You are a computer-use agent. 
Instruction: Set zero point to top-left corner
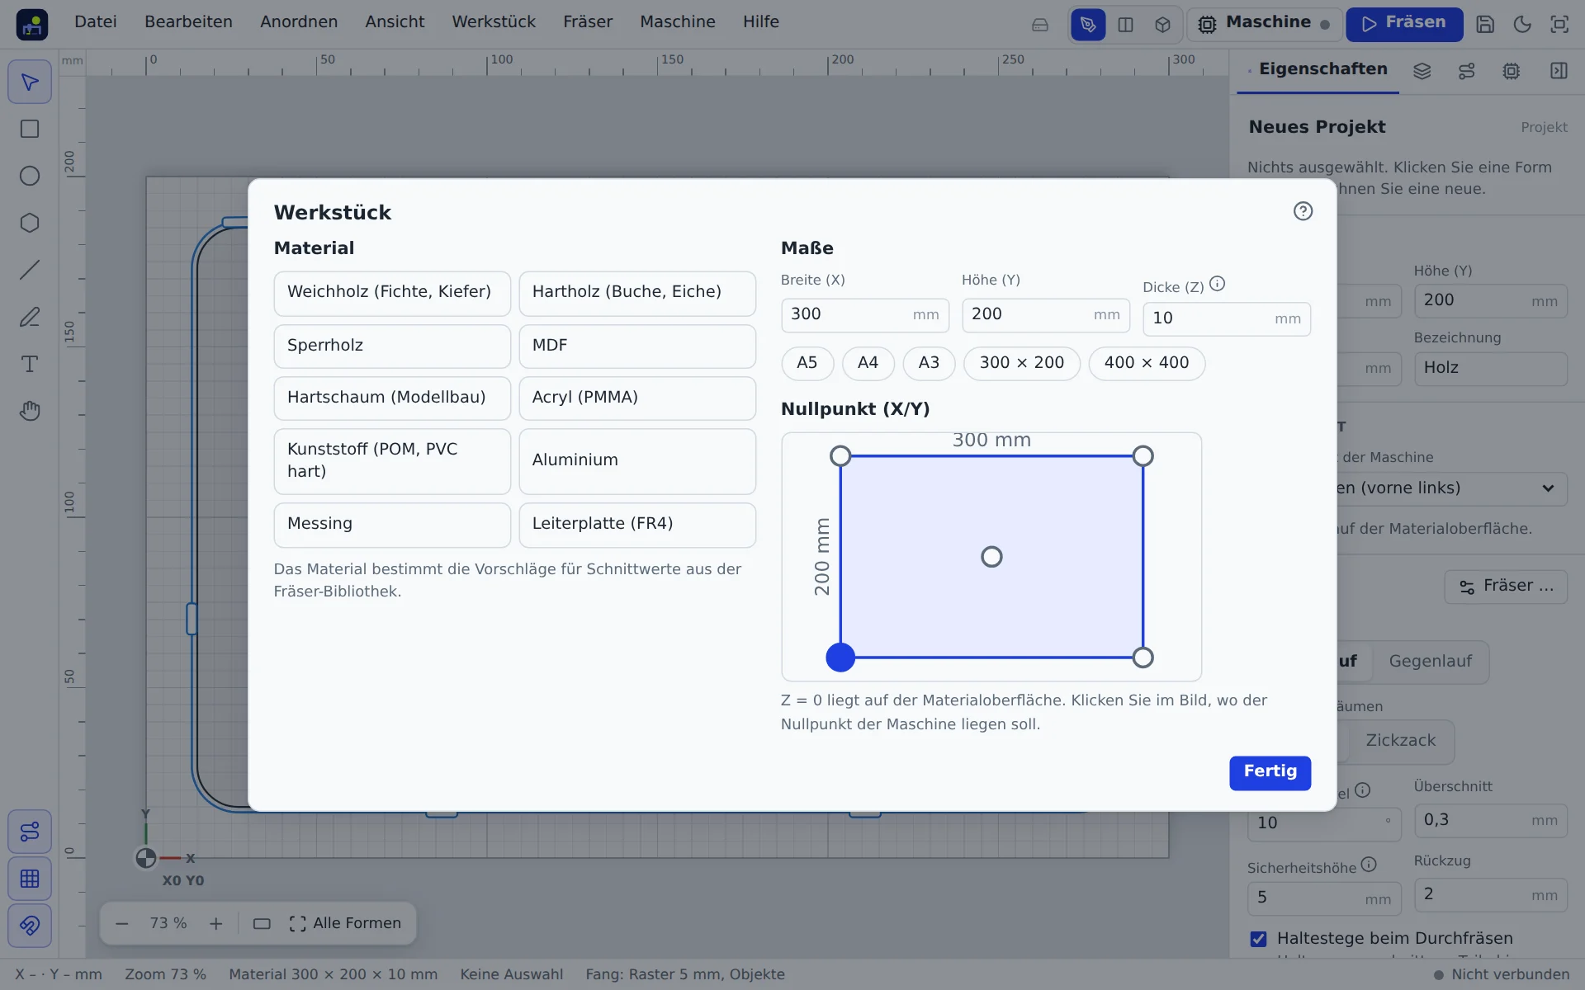click(840, 456)
